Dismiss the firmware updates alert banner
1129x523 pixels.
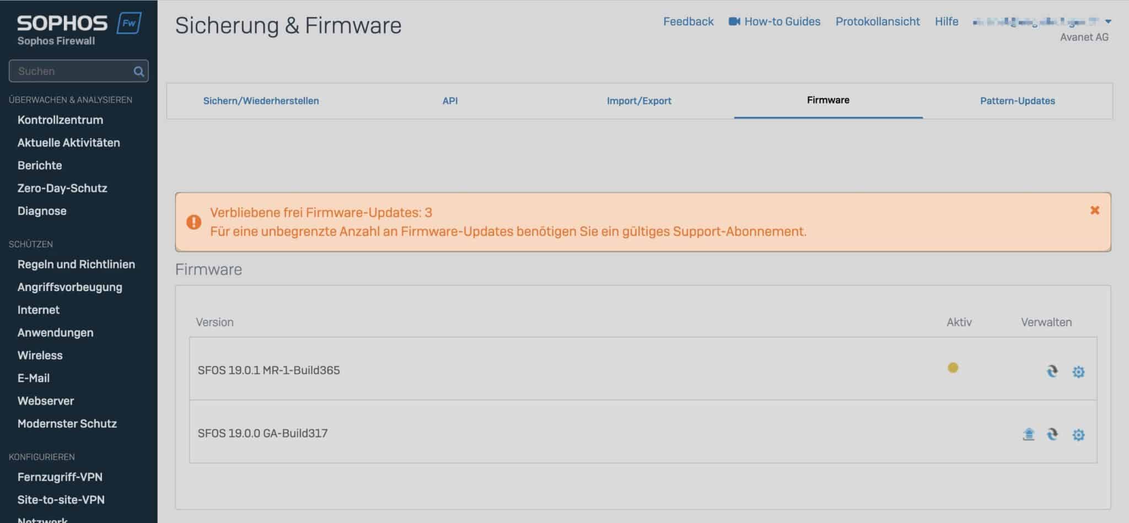pos(1095,210)
